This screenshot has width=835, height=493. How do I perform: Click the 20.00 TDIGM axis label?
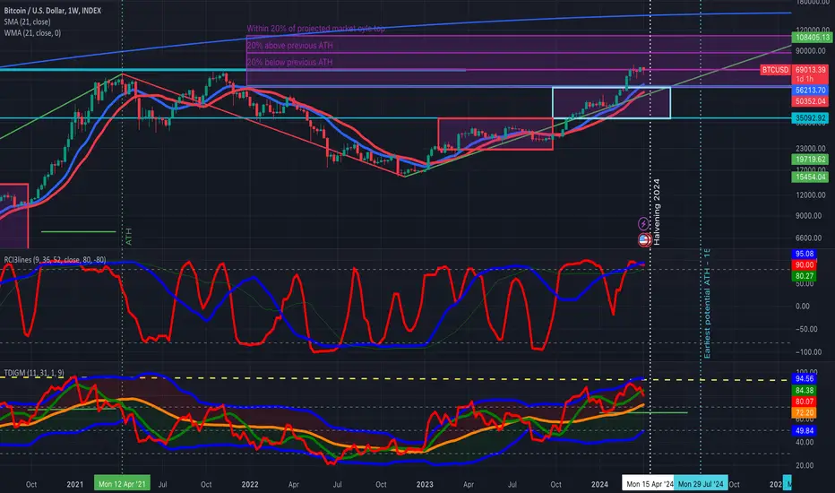coord(805,465)
